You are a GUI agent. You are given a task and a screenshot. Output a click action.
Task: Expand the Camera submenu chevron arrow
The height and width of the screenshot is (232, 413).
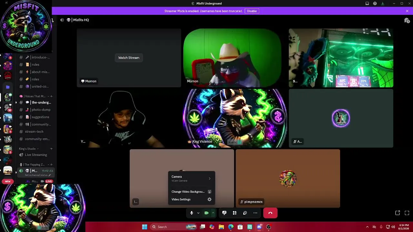209,179
